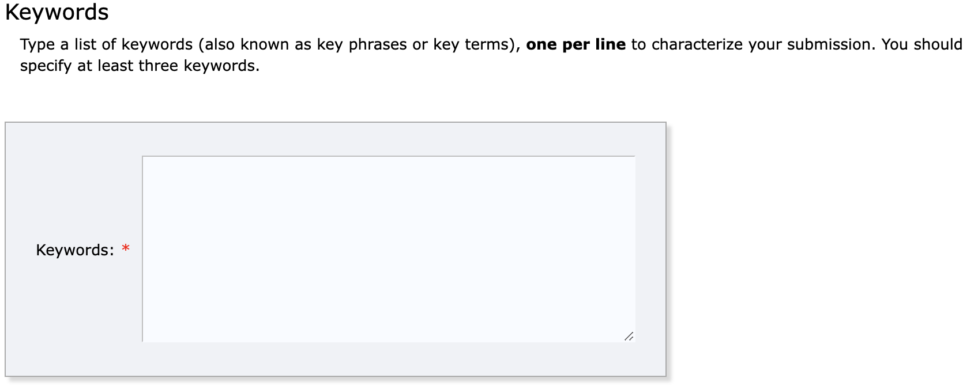Click the textarea resize grip icon

[629, 336]
